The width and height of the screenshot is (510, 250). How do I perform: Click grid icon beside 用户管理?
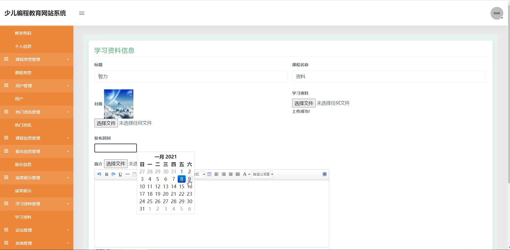click(x=6, y=85)
